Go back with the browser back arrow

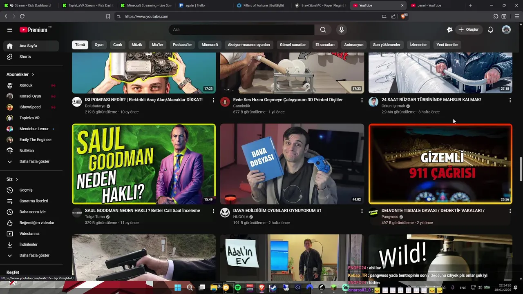(6, 16)
